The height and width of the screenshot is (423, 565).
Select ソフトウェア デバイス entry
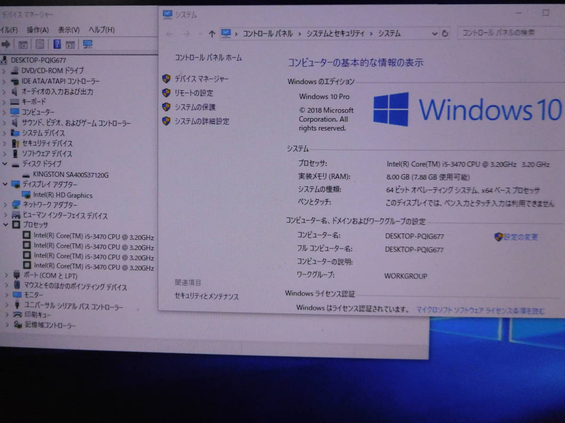pyautogui.click(x=47, y=154)
